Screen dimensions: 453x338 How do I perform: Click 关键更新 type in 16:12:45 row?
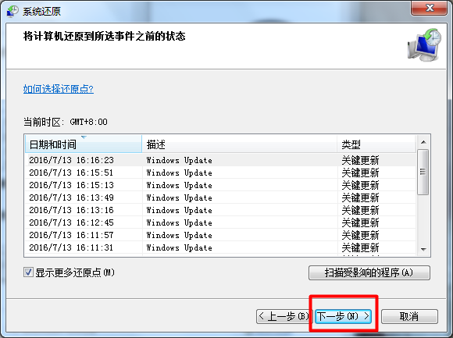[x=360, y=222]
